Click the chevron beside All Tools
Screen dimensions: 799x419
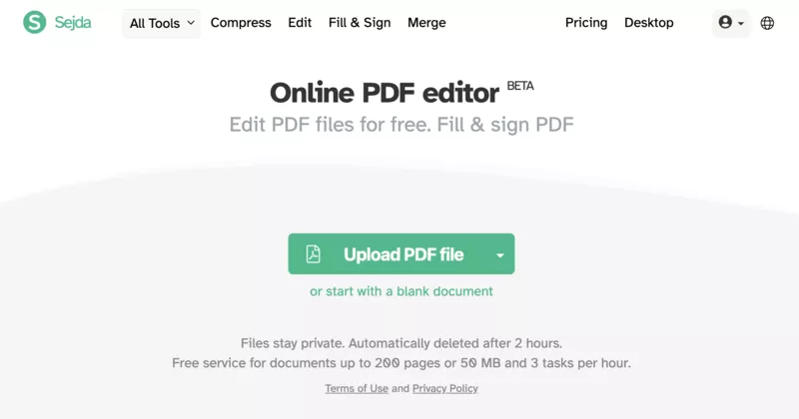click(x=191, y=23)
